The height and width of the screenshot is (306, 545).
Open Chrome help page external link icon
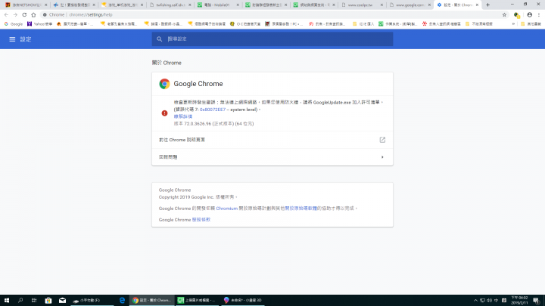click(x=382, y=140)
